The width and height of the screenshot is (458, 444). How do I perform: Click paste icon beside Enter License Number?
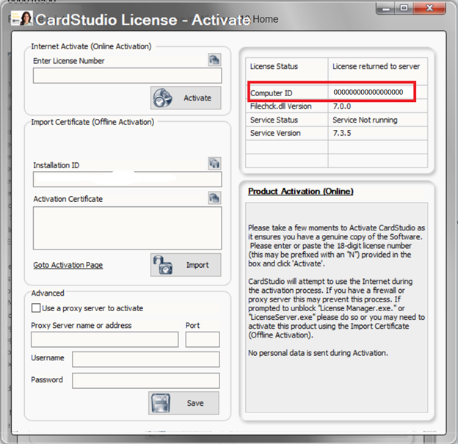pyautogui.click(x=214, y=59)
